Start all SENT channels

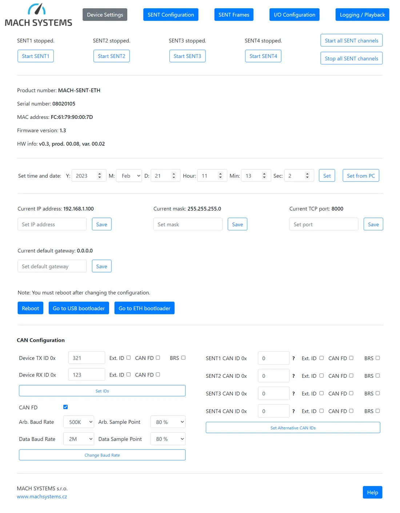[x=352, y=40]
